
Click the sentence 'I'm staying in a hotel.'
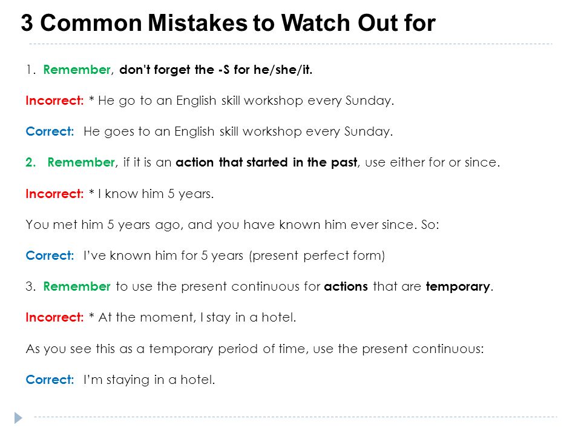[149, 380]
